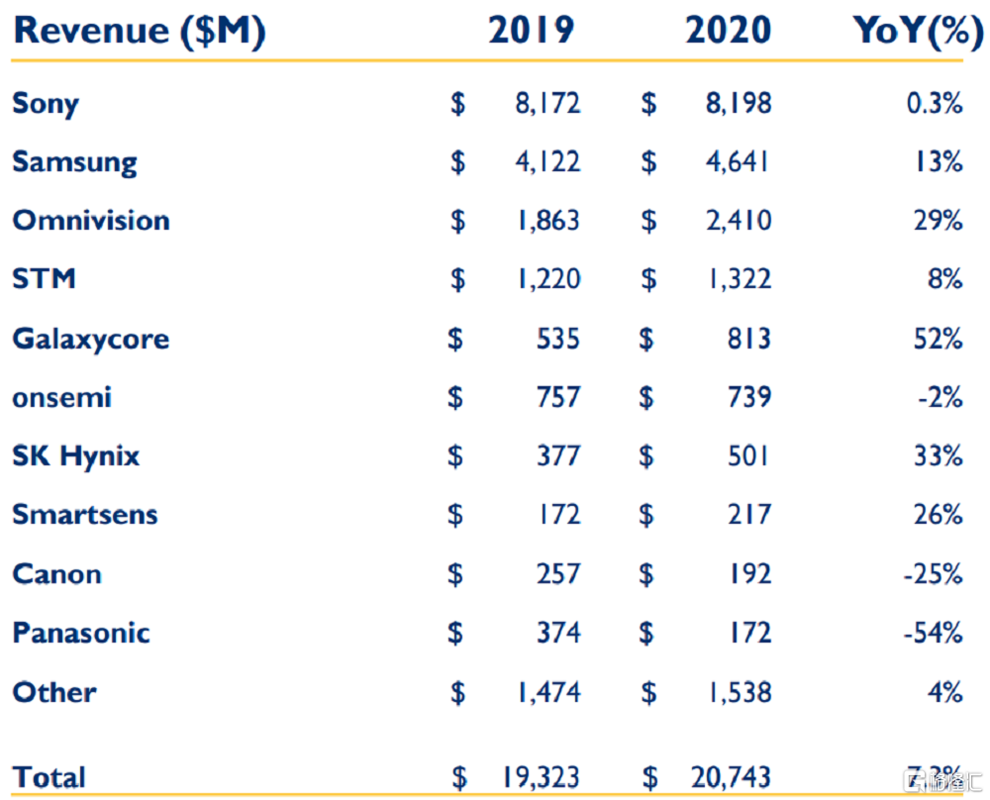This screenshot has height=800, width=990.
Task: Click the Revenue ($M) column header
Action: click(139, 30)
